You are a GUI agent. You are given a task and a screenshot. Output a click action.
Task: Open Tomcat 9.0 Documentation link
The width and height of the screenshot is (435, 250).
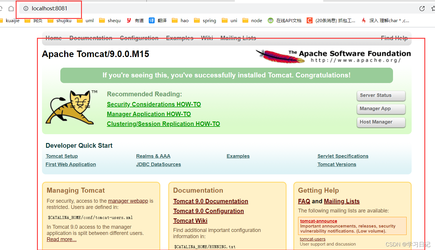click(x=211, y=201)
